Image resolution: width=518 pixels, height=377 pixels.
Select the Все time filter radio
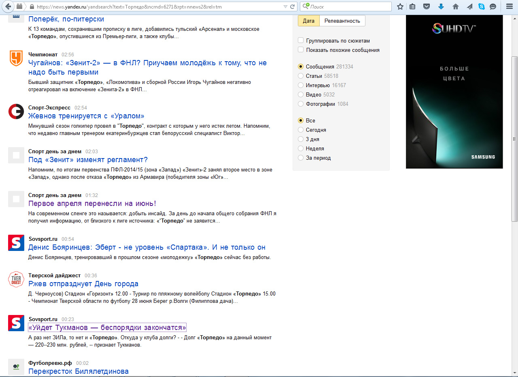tap(301, 120)
